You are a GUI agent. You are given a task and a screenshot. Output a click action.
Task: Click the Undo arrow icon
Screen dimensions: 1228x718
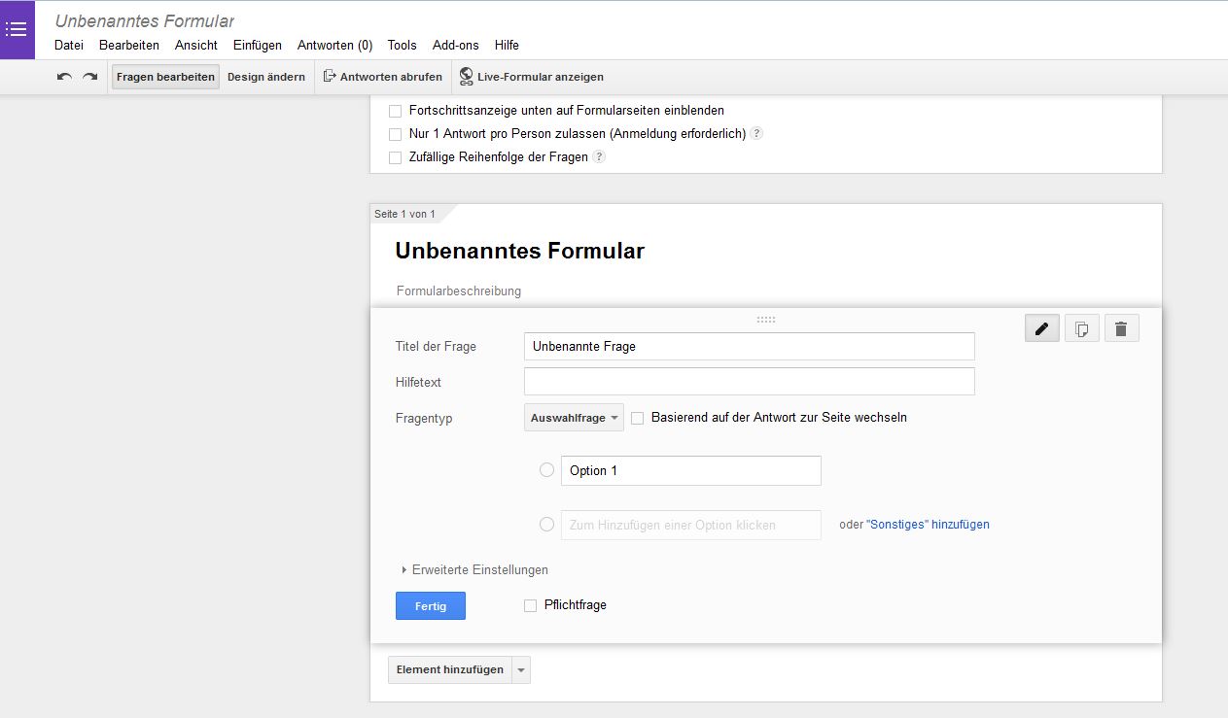[x=63, y=76]
